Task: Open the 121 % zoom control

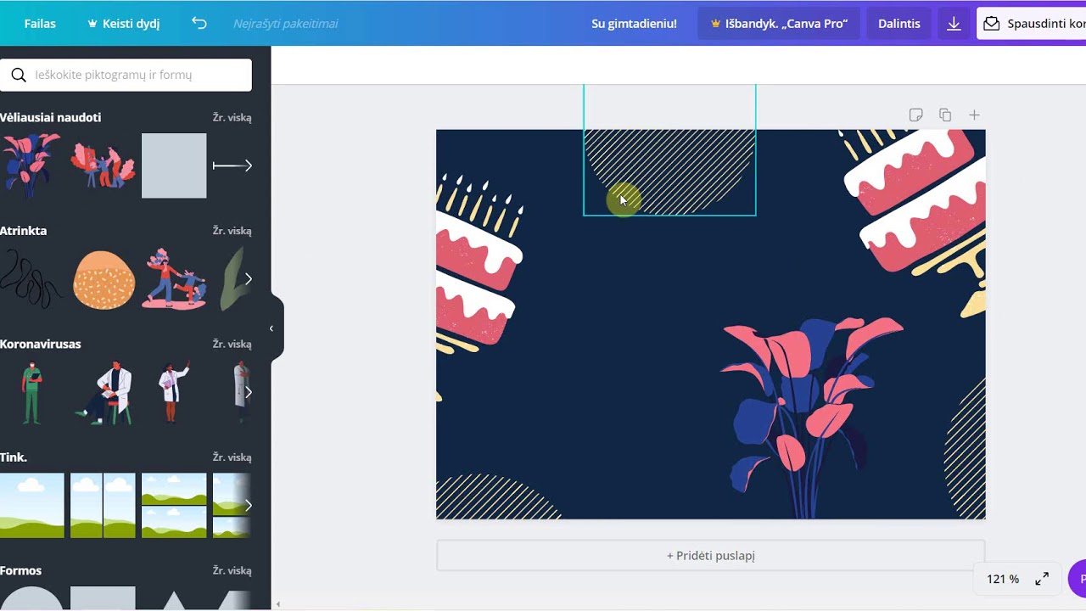Action: point(1003,579)
